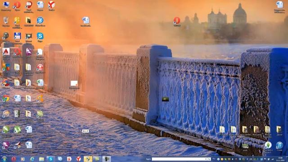Open the Yandex browser taskbar icon
This screenshot has height=162, width=288.
tap(78, 159)
